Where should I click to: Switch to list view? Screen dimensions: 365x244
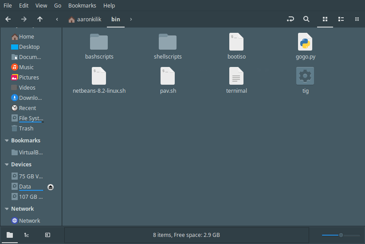click(341, 19)
